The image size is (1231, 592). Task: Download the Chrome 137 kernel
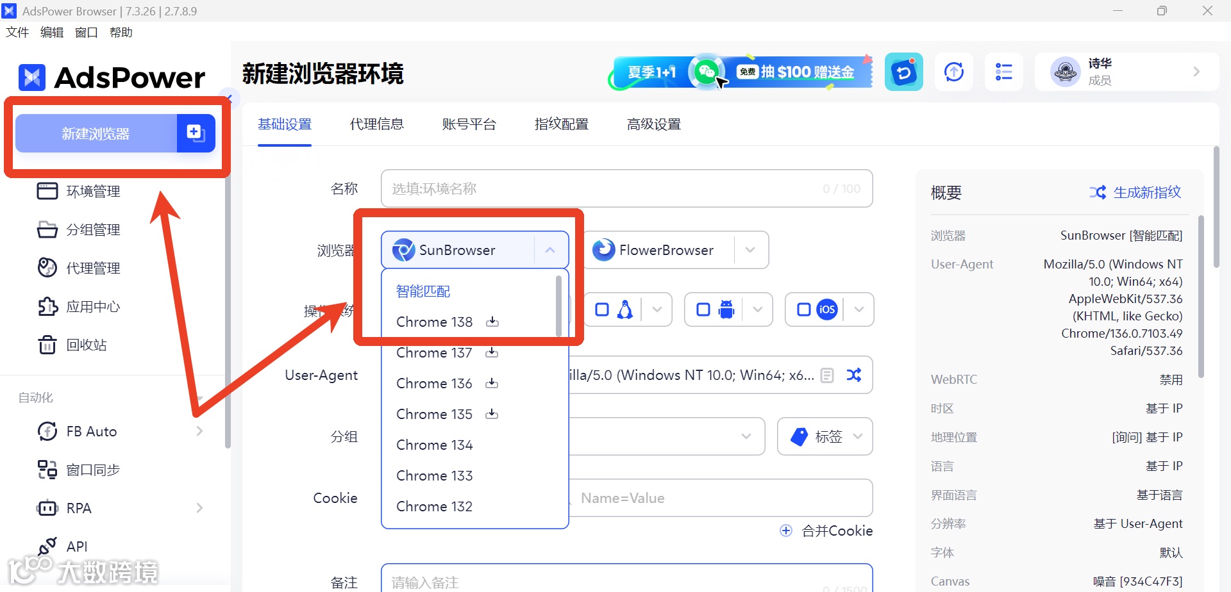tap(492, 352)
